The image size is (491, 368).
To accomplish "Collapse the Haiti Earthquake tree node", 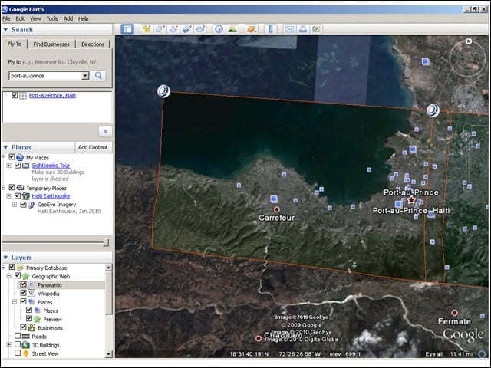I will [8, 196].
